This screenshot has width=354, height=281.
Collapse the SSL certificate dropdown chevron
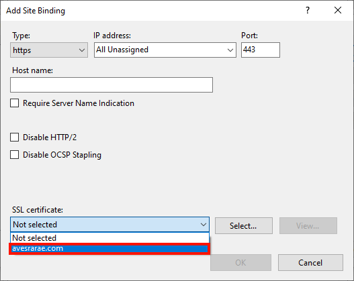[203, 225]
